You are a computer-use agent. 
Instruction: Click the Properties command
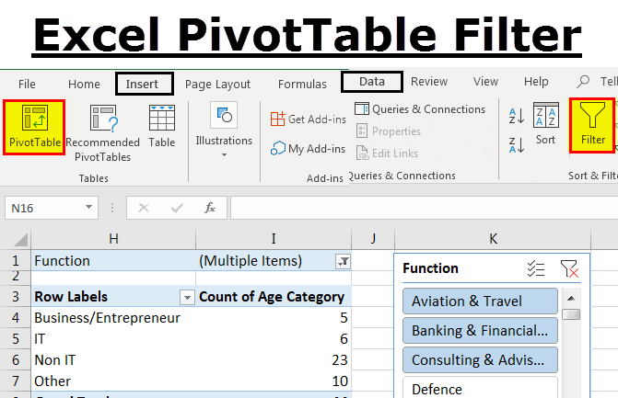click(x=389, y=131)
